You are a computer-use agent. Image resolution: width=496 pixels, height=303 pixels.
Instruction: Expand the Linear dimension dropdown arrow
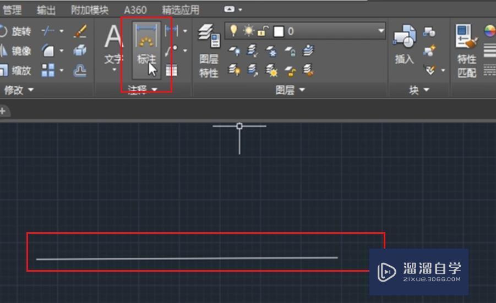[x=185, y=31]
